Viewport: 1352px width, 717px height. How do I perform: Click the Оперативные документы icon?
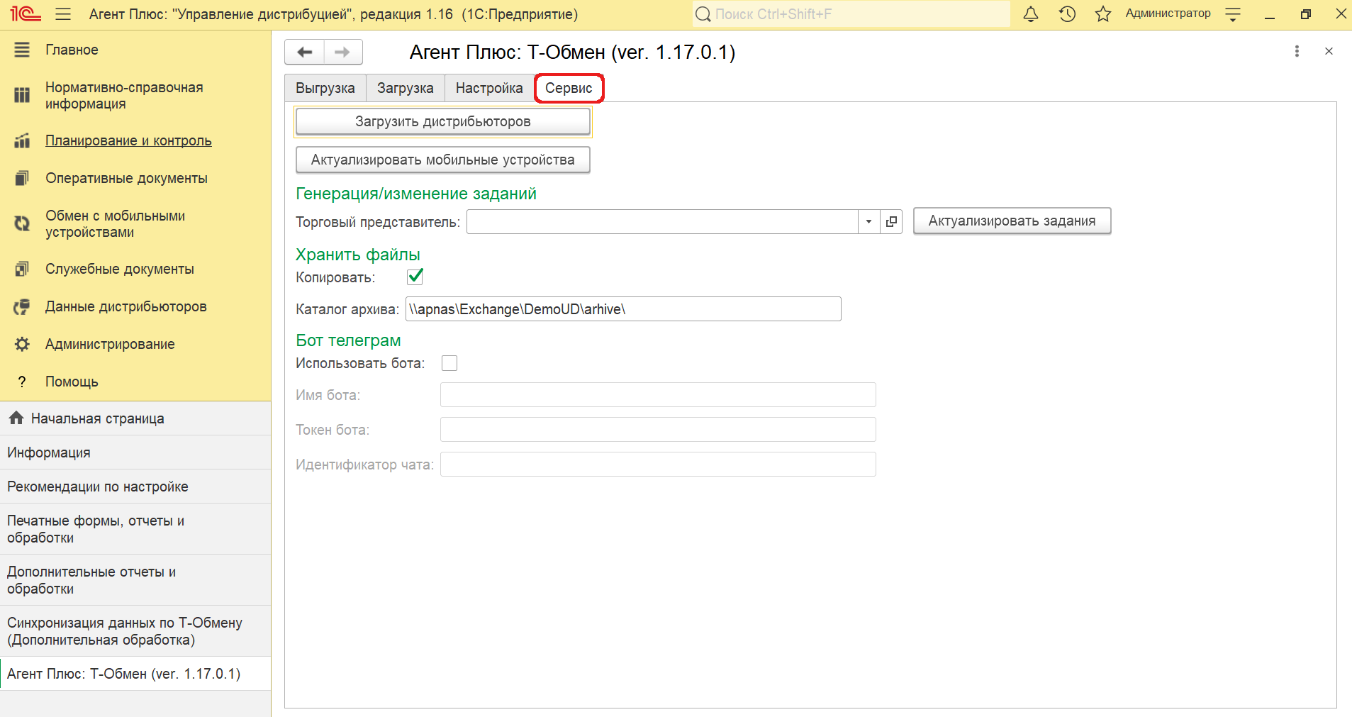pos(22,178)
